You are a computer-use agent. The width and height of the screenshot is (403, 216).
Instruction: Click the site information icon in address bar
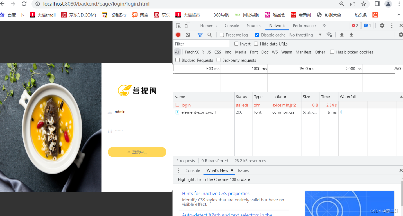coord(38,4)
